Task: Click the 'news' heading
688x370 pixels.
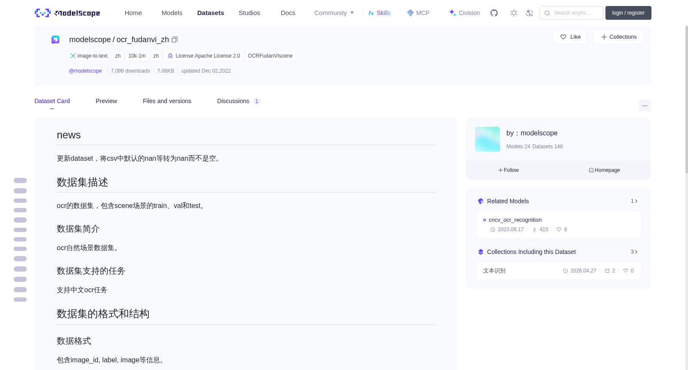Action: 69,135
